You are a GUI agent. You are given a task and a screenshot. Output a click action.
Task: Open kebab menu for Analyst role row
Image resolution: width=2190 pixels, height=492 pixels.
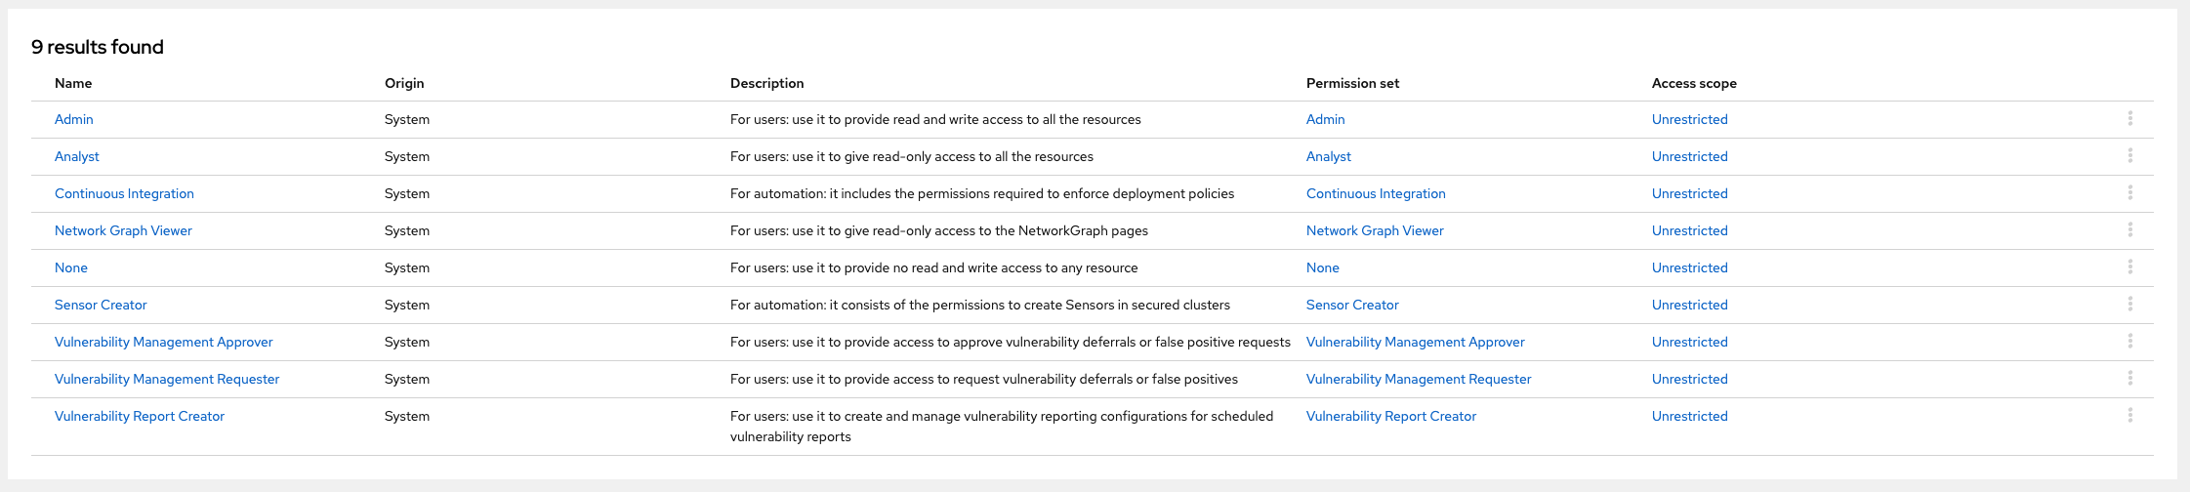click(x=2129, y=156)
